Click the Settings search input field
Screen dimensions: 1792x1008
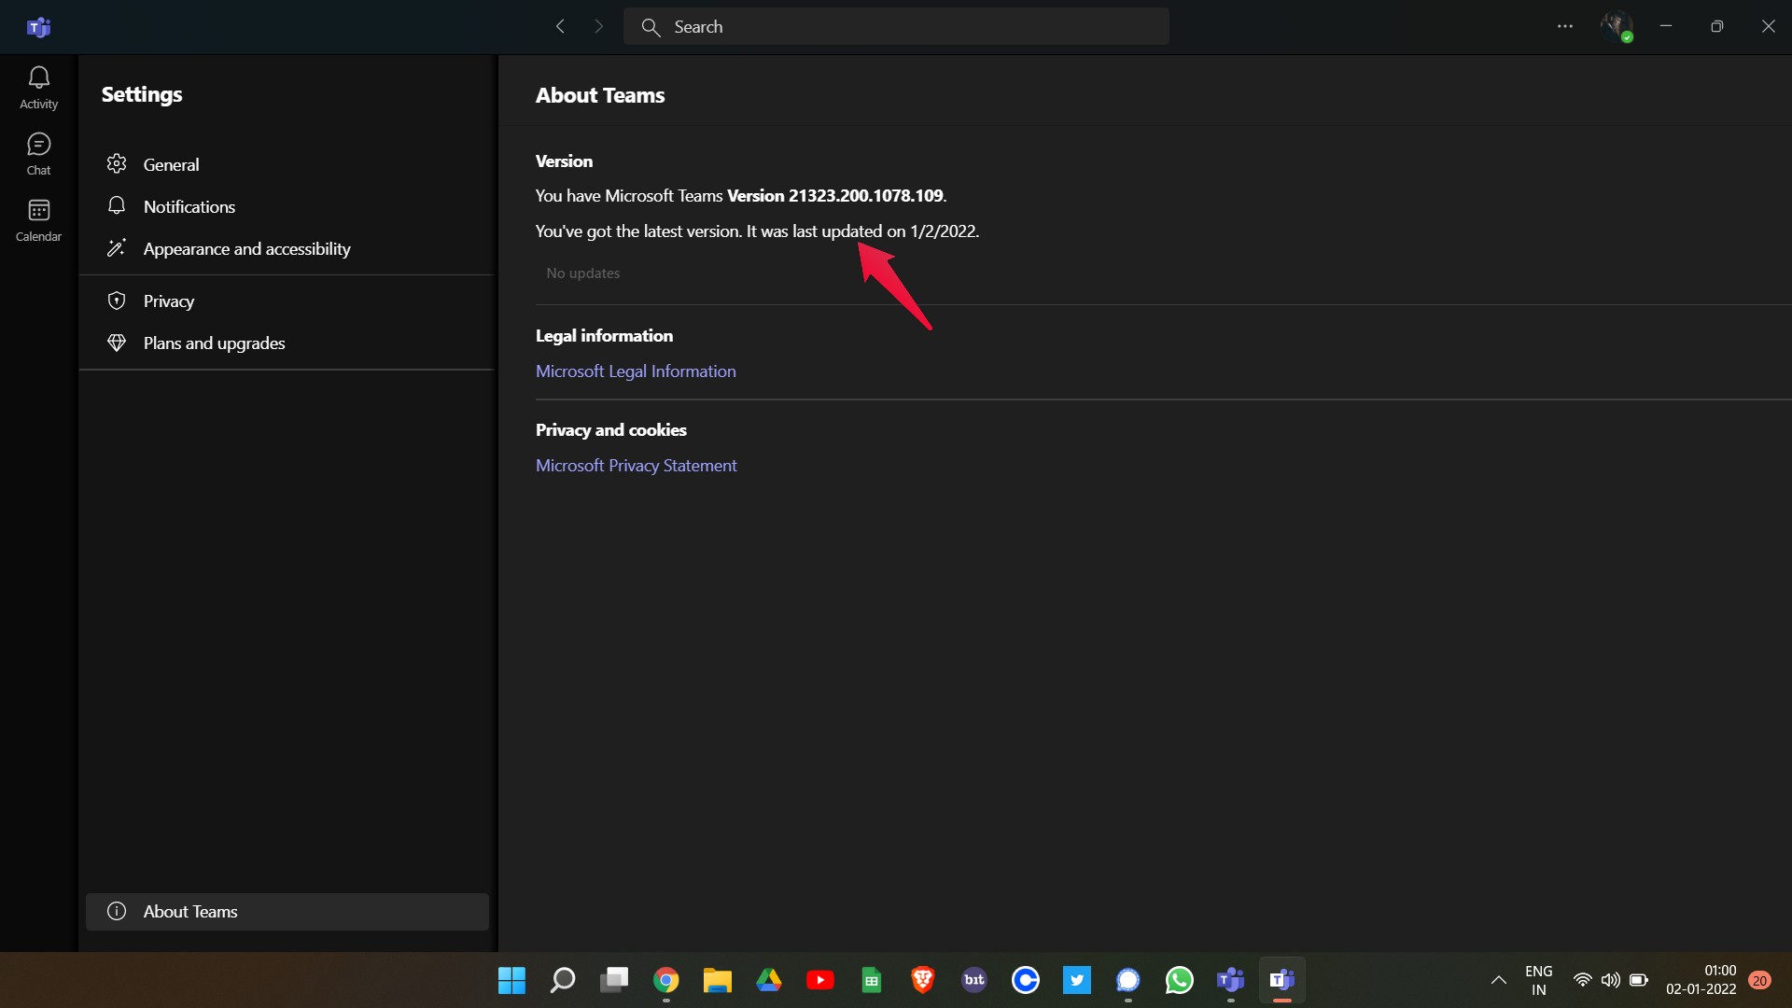coord(895,27)
